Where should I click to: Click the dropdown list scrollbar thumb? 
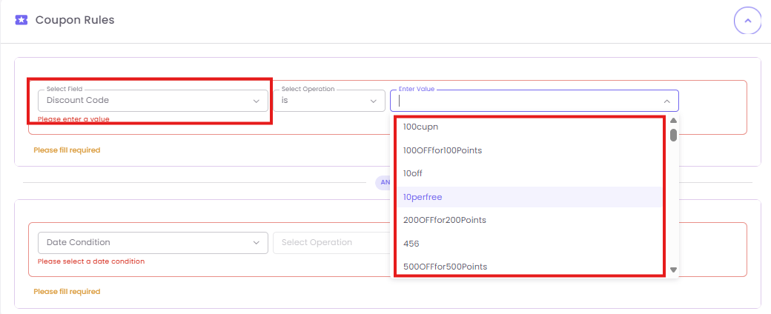point(673,135)
